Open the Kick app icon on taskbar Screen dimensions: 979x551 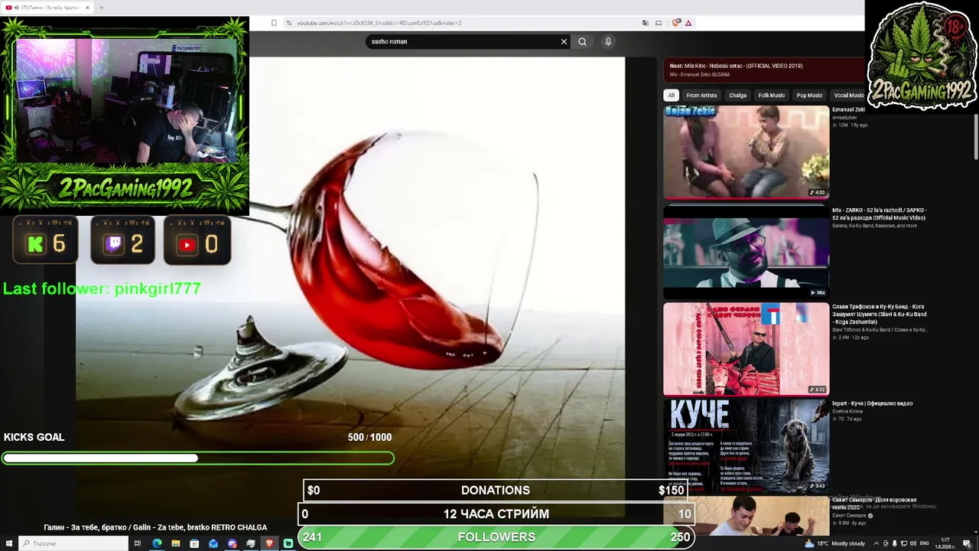(x=288, y=543)
